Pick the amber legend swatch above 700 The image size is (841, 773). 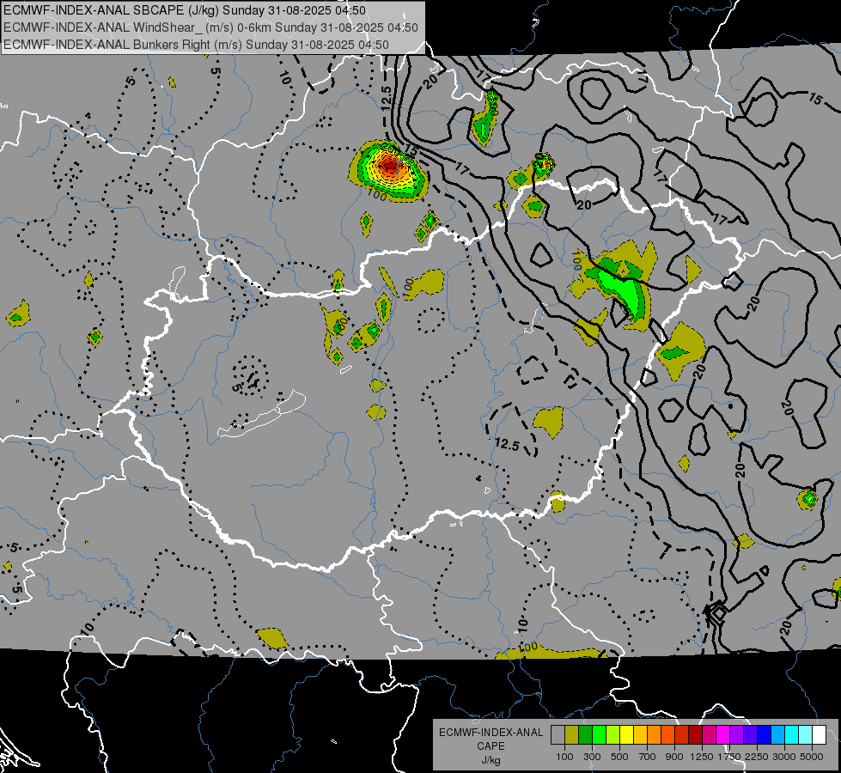pos(640,735)
